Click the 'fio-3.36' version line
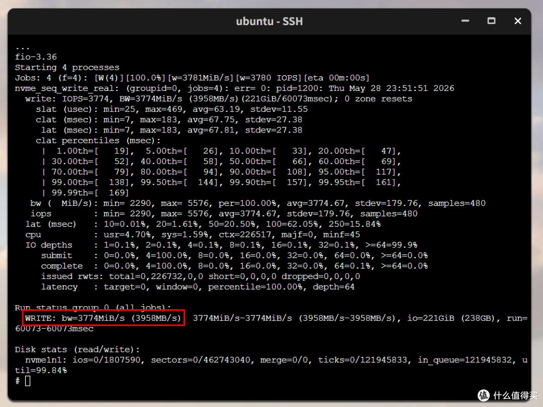This screenshot has width=543, height=407. [36, 57]
